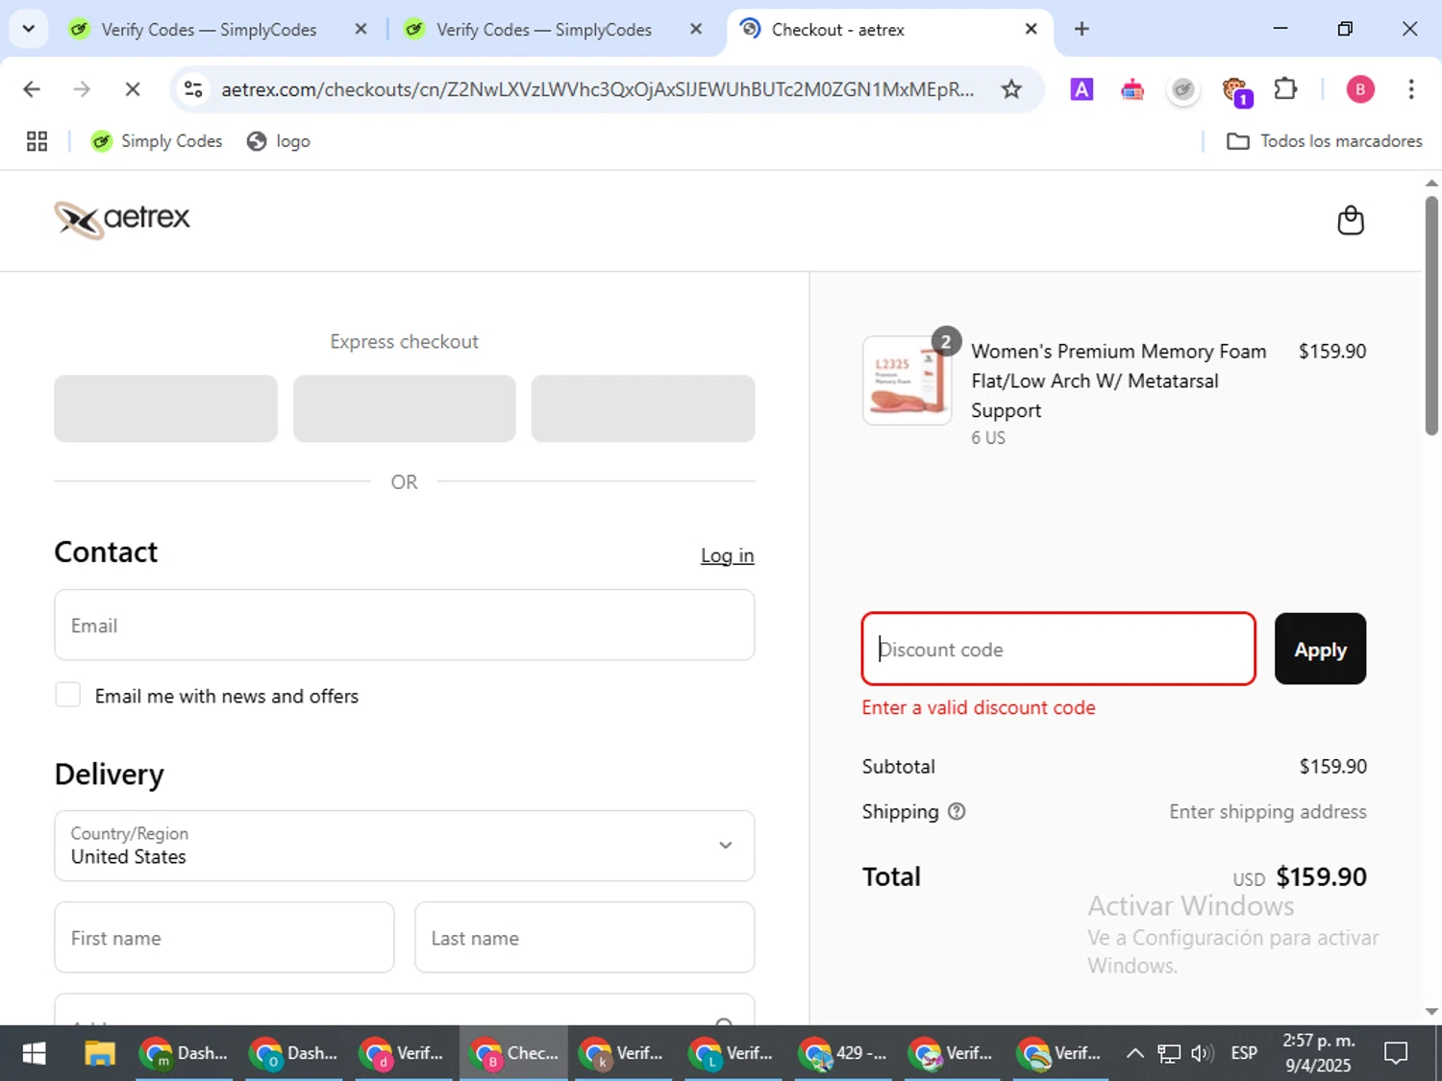Open the Simply Codes bookmark
Viewport: 1442px width, 1081px height.
(157, 141)
